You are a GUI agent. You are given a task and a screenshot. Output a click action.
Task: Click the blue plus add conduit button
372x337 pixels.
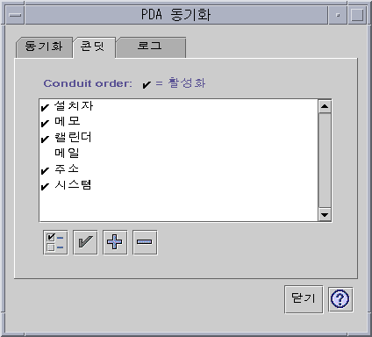[115, 242]
